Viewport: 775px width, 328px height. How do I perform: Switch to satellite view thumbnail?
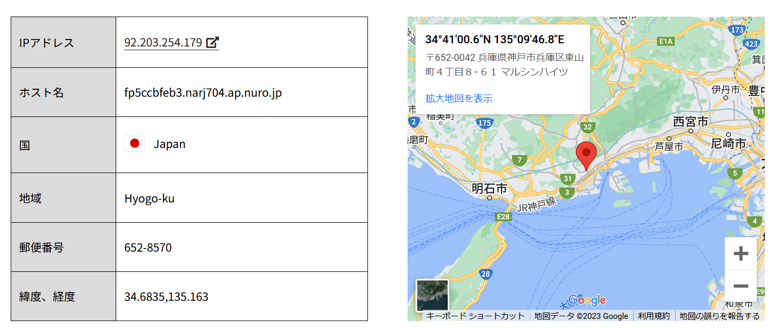pyautogui.click(x=433, y=295)
